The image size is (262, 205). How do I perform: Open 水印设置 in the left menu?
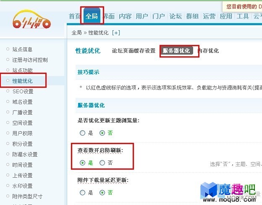[x=22, y=186]
